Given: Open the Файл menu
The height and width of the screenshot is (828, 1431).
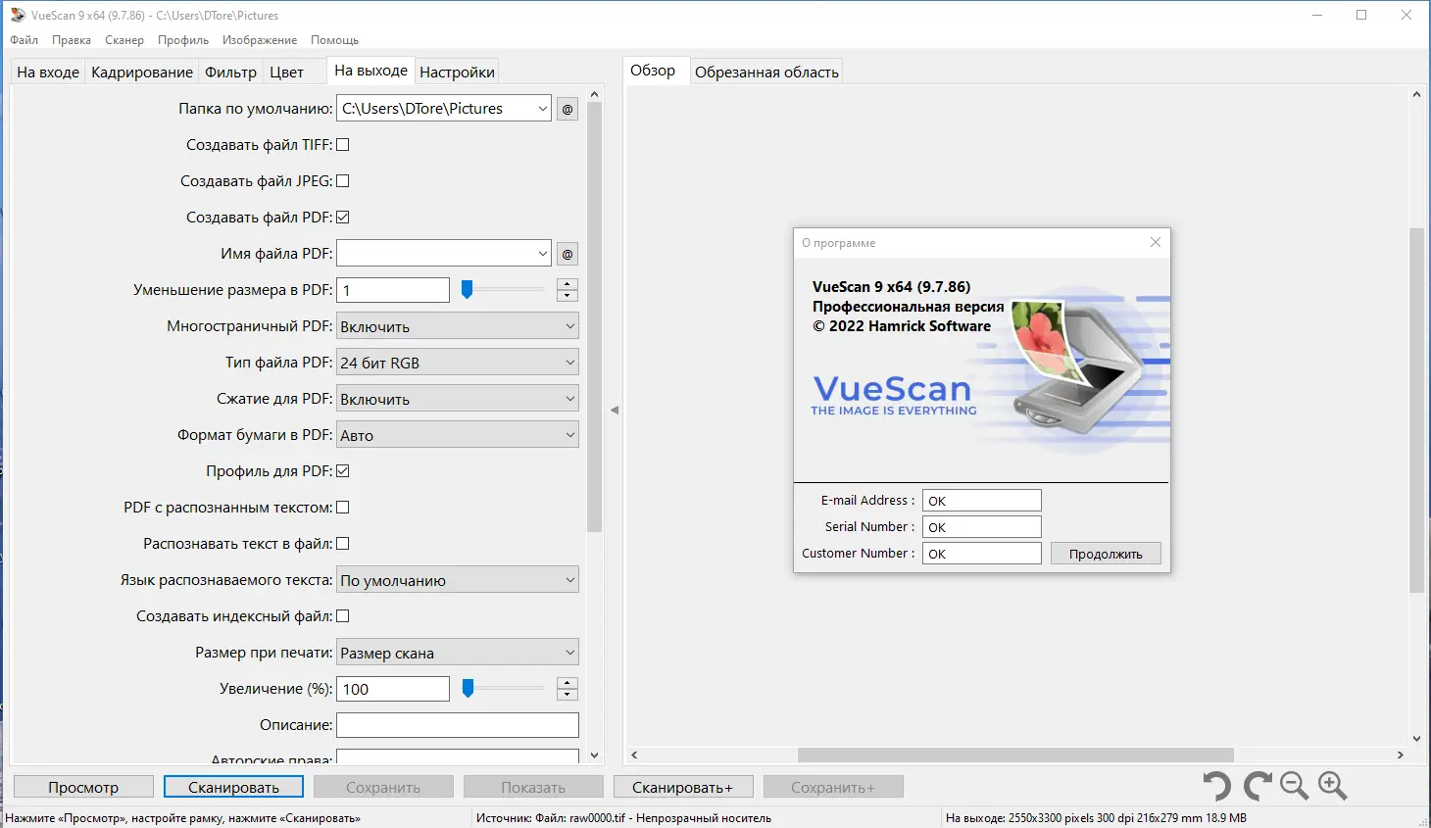Looking at the screenshot, I should pyautogui.click(x=25, y=40).
